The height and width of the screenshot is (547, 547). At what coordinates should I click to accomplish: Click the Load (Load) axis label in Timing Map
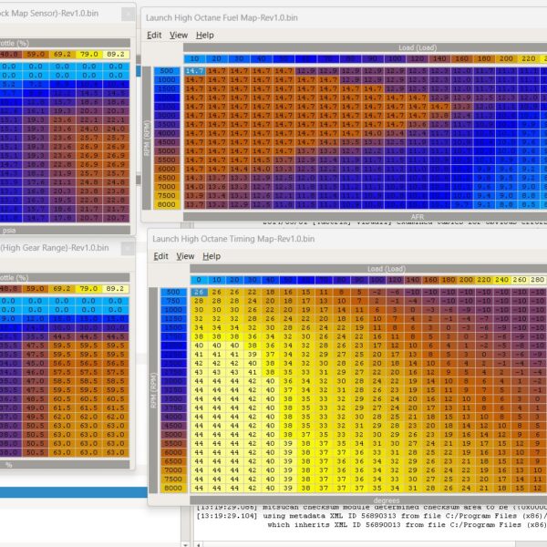(387, 269)
